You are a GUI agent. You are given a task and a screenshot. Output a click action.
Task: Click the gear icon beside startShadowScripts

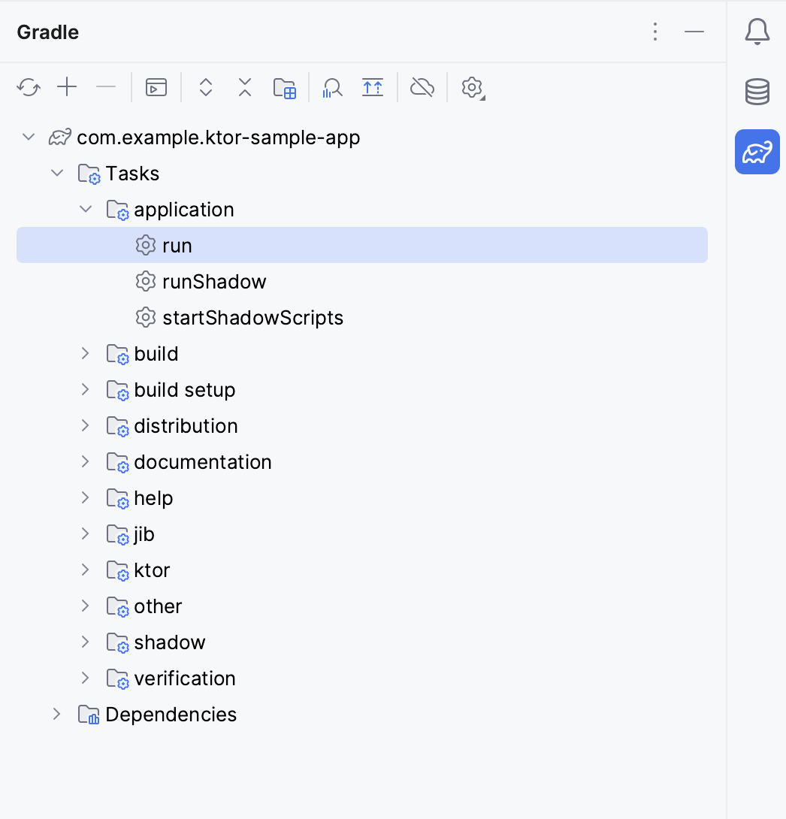[146, 318]
